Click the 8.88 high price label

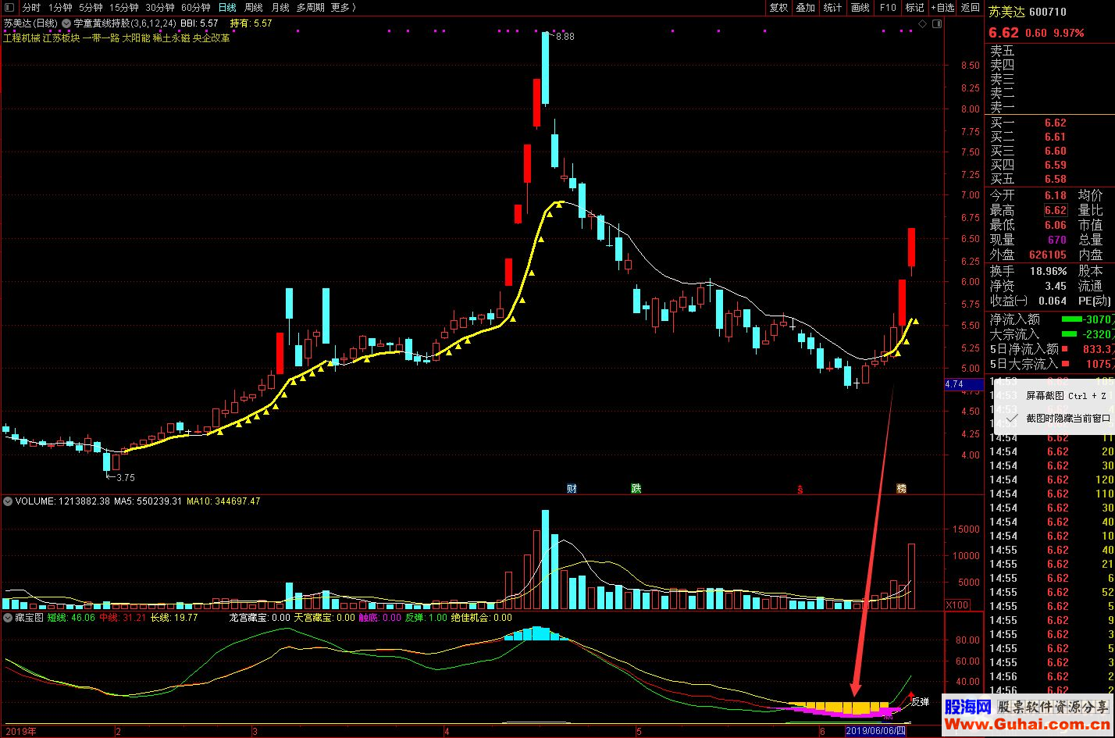pyautogui.click(x=565, y=37)
